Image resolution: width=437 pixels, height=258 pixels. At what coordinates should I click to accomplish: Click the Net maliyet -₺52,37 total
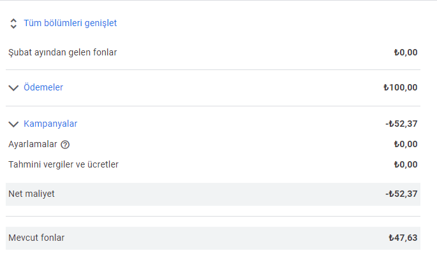coord(401,194)
